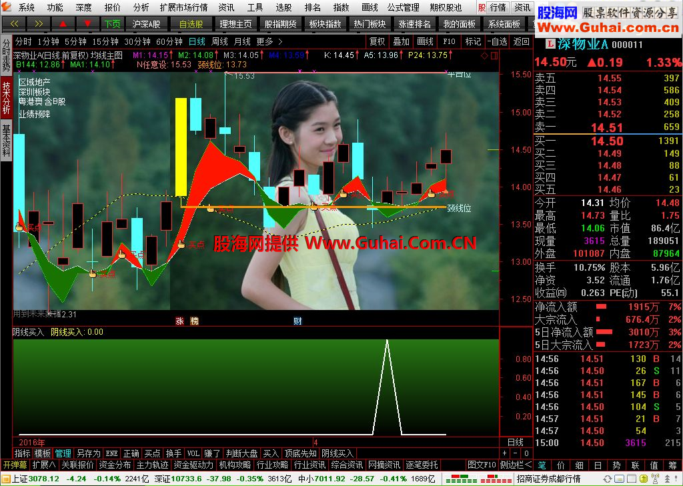Viewport: 683px width, 486px height.
Task: Select the 周线 period
Action: (219, 41)
